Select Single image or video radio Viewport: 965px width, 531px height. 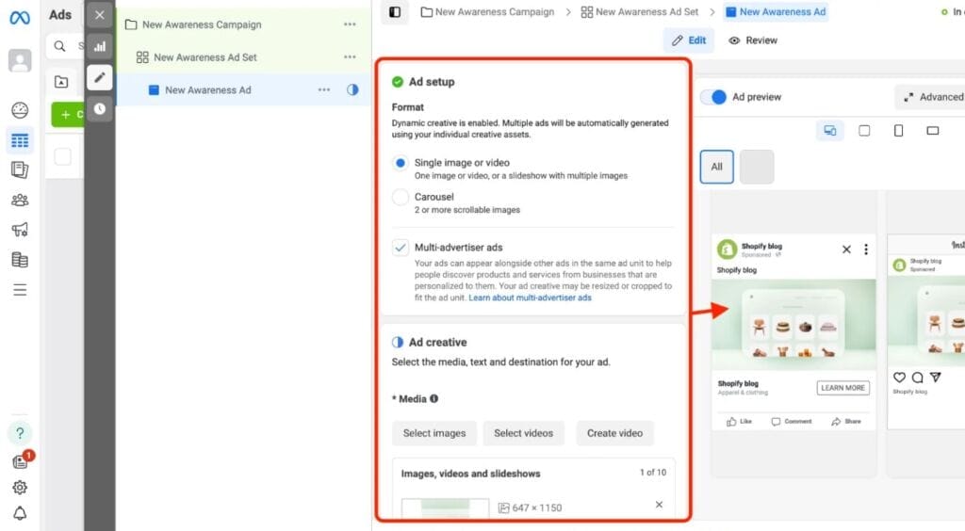pos(401,163)
